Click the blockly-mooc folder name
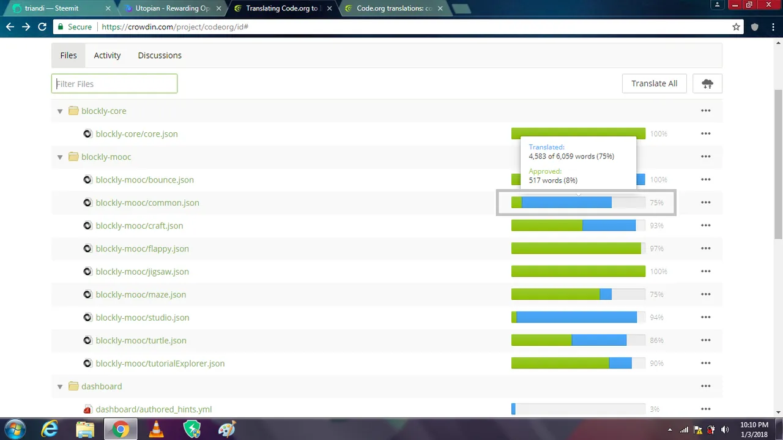 coord(106,157)
